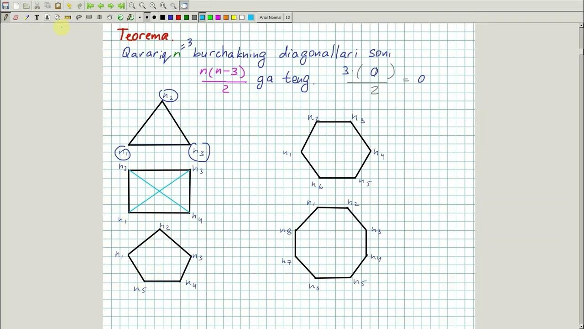Screen dimensions: 584x329
Task: Select fine pen thickness dot
Action: (x=140, y=17)
